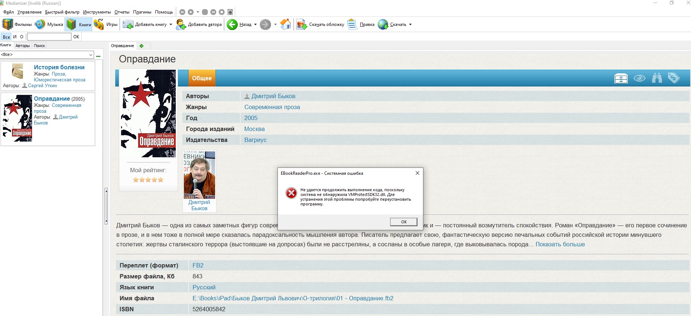The height and width of the screenshot is (316, 691).
Task: Expand the Добавить книгу dropdown arrow
Action: tap(171, 24)
